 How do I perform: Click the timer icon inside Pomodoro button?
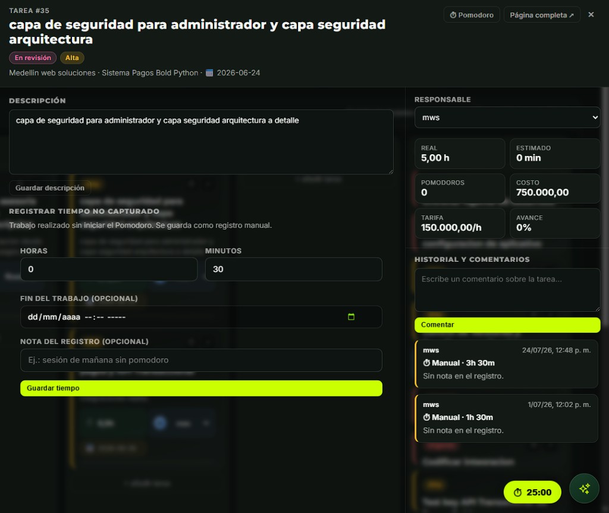click(453, 15)
